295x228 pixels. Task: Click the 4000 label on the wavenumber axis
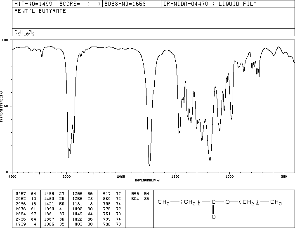pos(12,176)
